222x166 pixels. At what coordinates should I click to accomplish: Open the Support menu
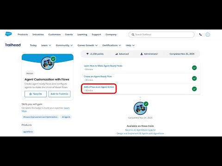[x=96, y=35]
